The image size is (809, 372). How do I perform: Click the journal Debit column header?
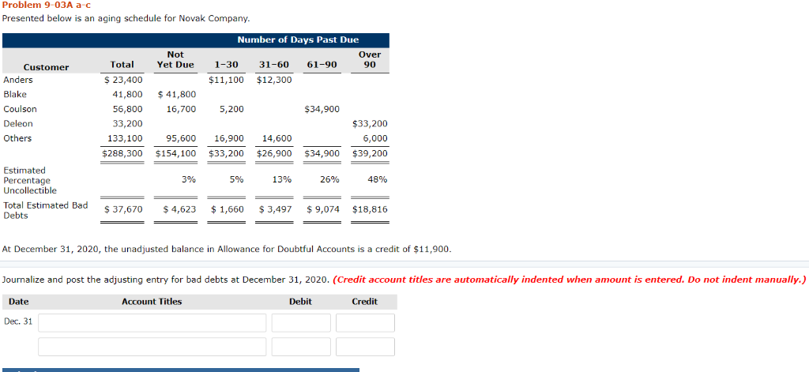300,302
